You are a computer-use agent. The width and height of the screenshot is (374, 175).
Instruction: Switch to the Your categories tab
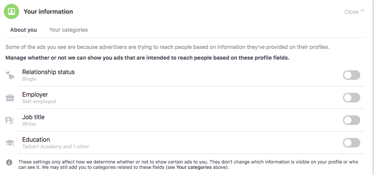pyautogui.click(x=68, y=30)
